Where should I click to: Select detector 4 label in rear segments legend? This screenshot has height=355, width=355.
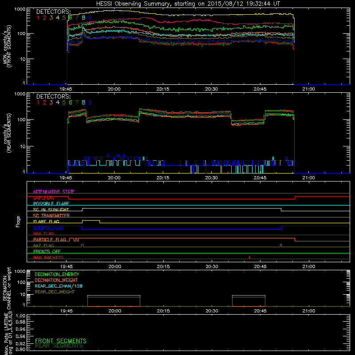pyautogui.click(x=58, y=103)
